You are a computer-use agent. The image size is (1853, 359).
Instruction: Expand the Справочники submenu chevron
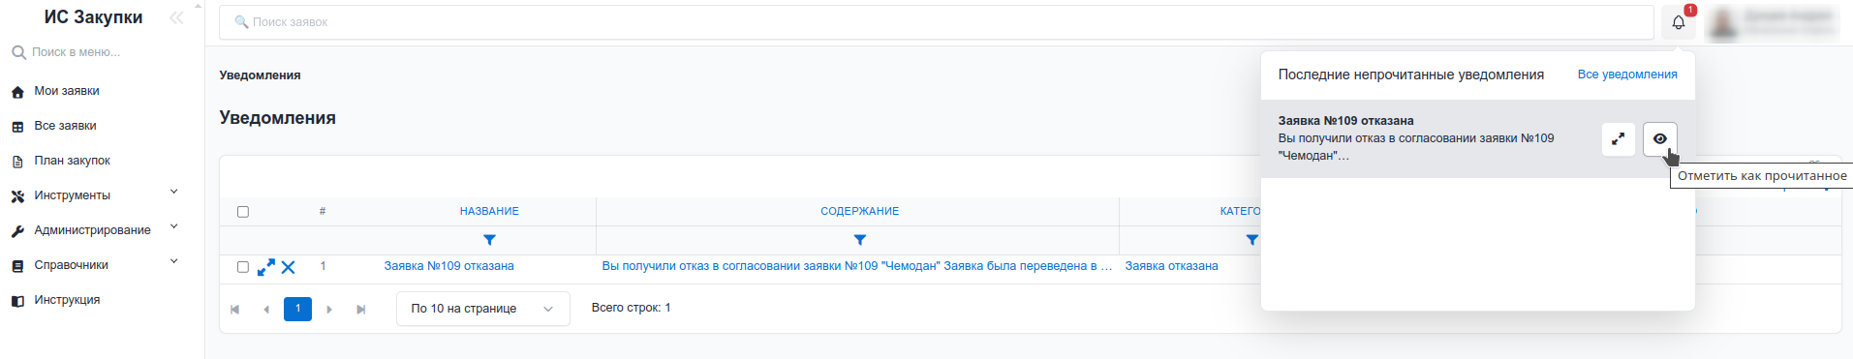[174, 261]
